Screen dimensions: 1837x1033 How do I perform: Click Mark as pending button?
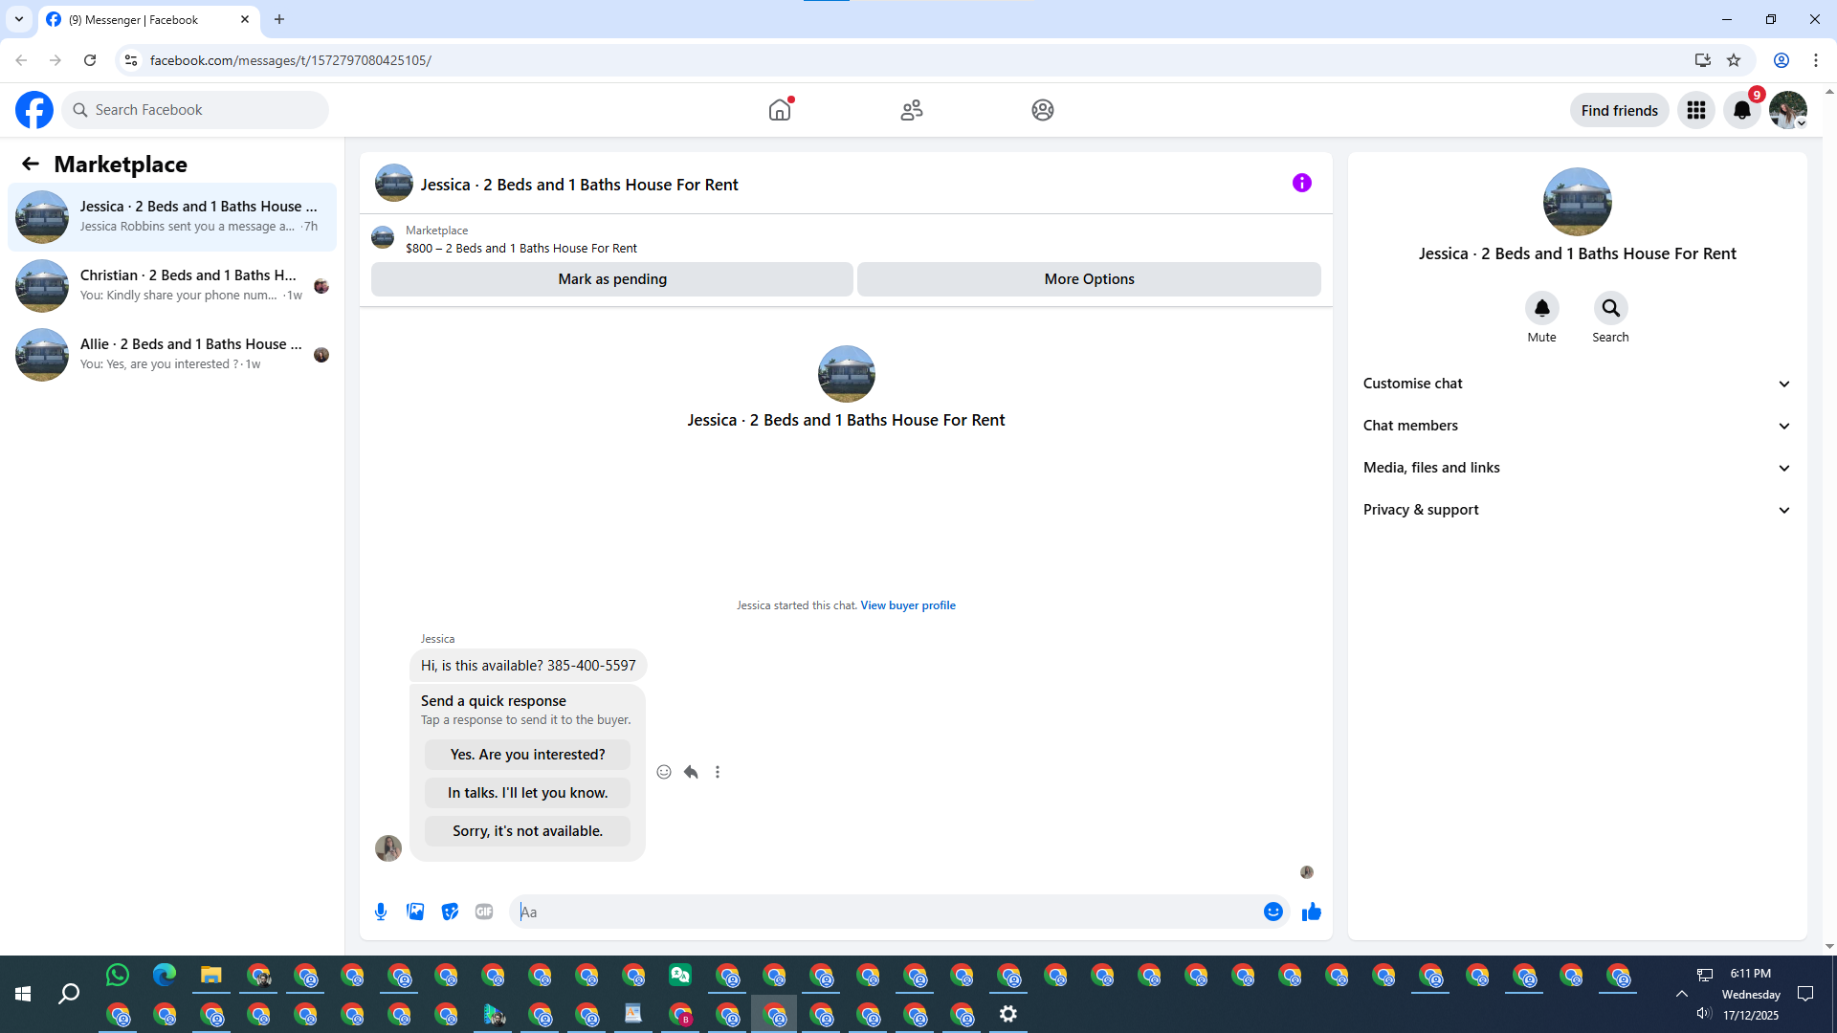(612, 279)
